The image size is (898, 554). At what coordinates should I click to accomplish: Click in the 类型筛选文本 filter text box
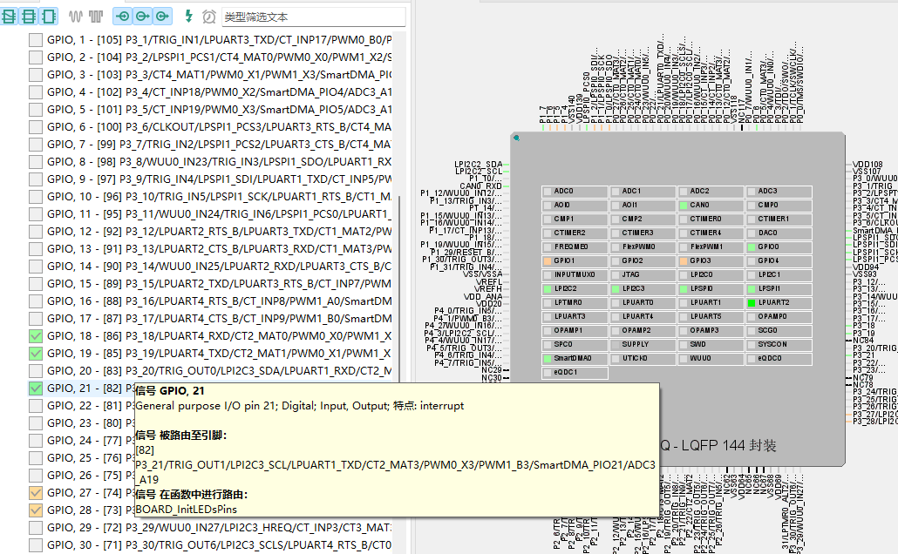point(312,17)
